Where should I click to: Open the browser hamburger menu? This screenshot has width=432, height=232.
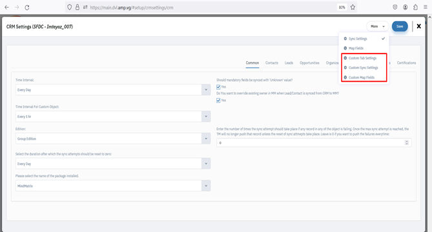point(426,8)
